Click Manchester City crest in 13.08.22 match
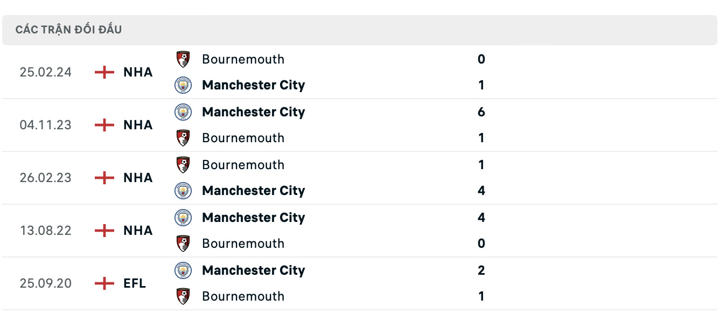 (183, 218)
